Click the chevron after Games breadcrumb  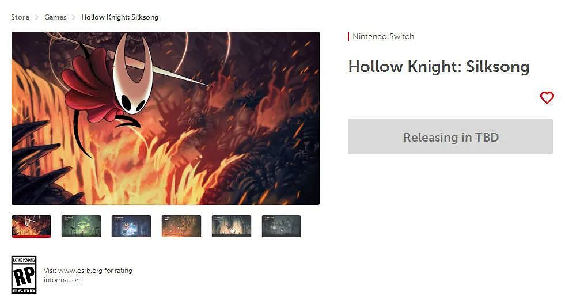(74, 17)
